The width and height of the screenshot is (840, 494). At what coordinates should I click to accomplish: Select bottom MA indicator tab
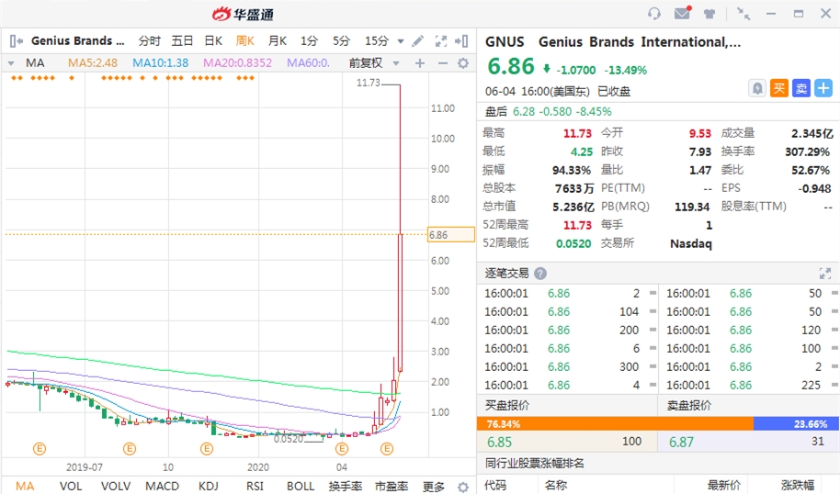pos(25,486)
